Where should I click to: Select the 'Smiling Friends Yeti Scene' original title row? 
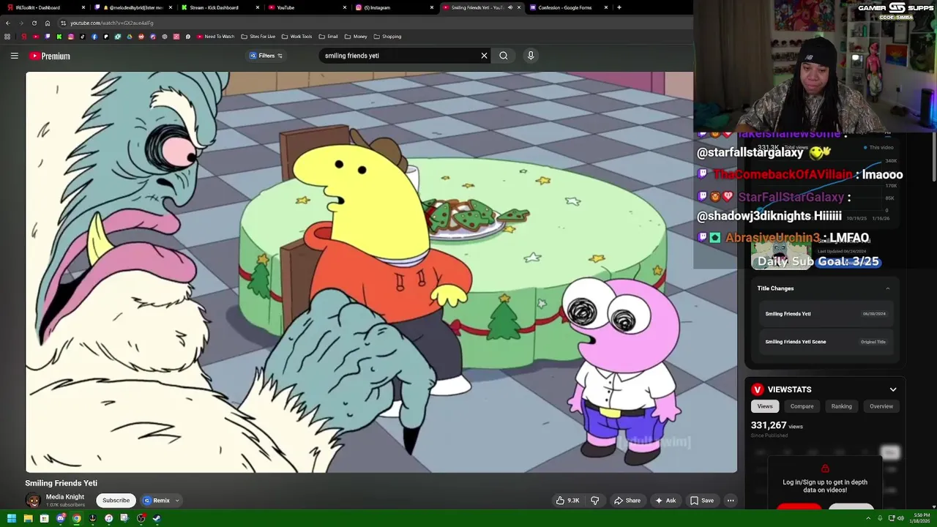click(x=825, y=342)
